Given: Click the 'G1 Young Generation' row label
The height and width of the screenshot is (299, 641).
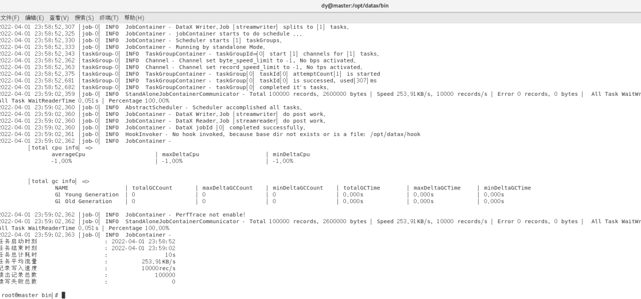Looking at the screenshot, I should pyautogui.click(x=87, y=195).
